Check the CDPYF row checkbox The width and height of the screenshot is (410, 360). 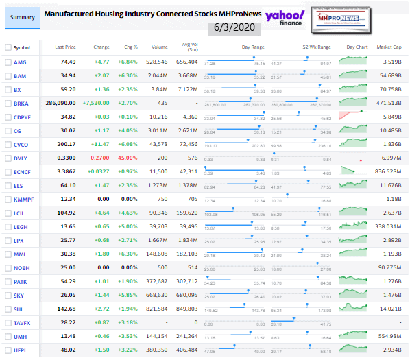8,117
